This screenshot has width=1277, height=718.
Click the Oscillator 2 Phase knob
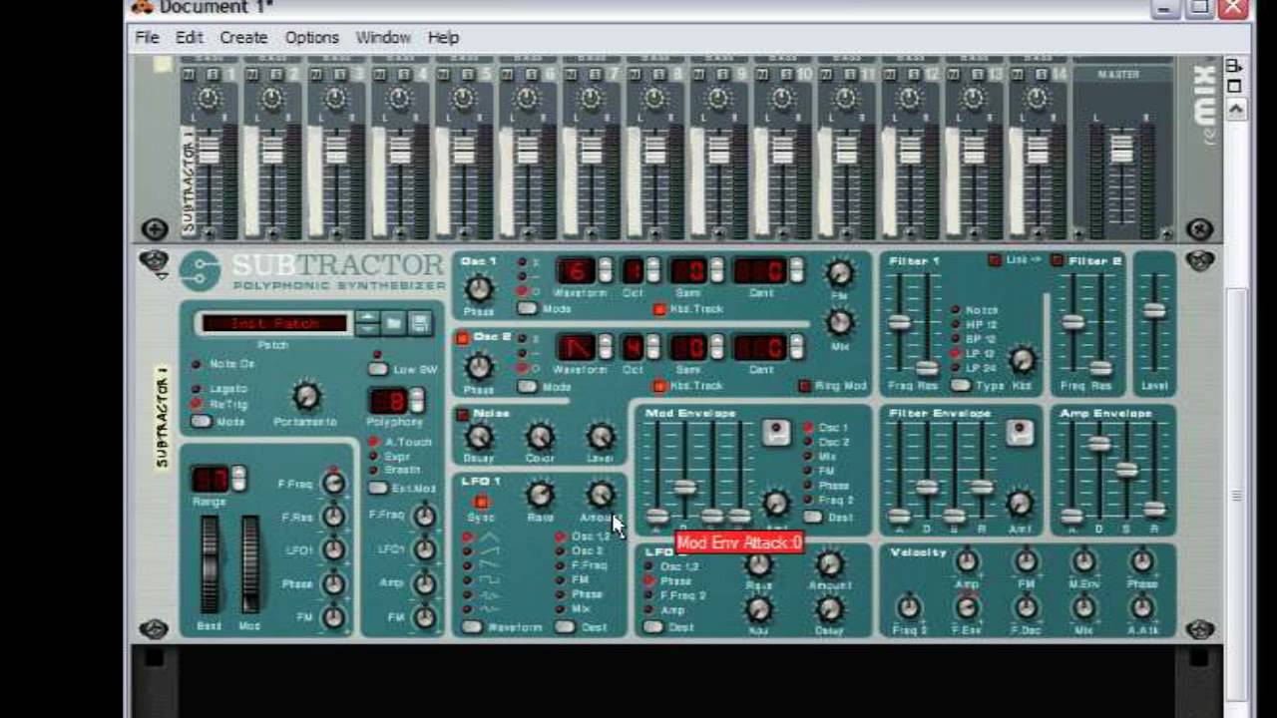(x=479, y=367)
